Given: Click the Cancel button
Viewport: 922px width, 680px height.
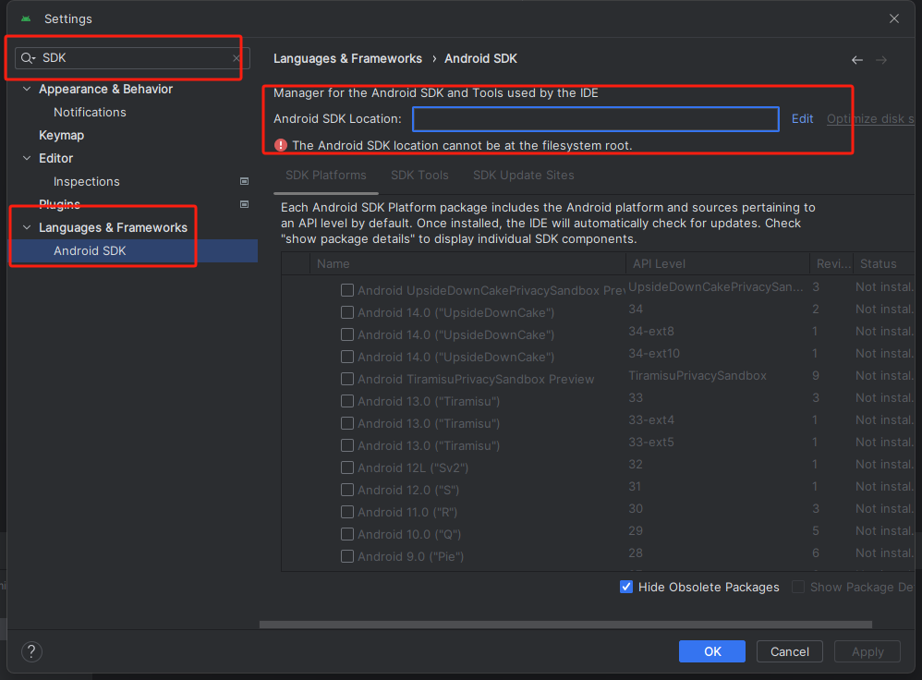Looking at the screenshot, I should 789,651.
